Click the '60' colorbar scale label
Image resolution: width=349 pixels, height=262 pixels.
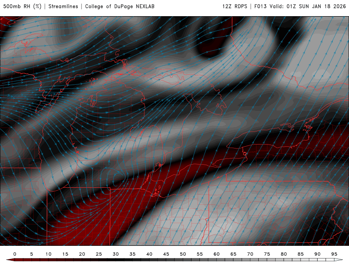coord(216,254)
